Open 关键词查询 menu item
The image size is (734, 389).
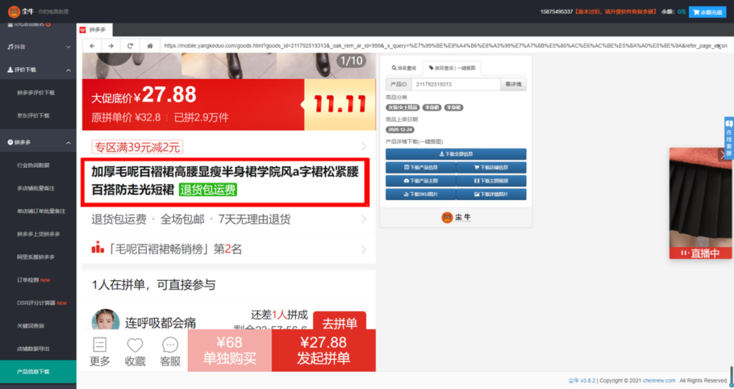click(31, 326)
